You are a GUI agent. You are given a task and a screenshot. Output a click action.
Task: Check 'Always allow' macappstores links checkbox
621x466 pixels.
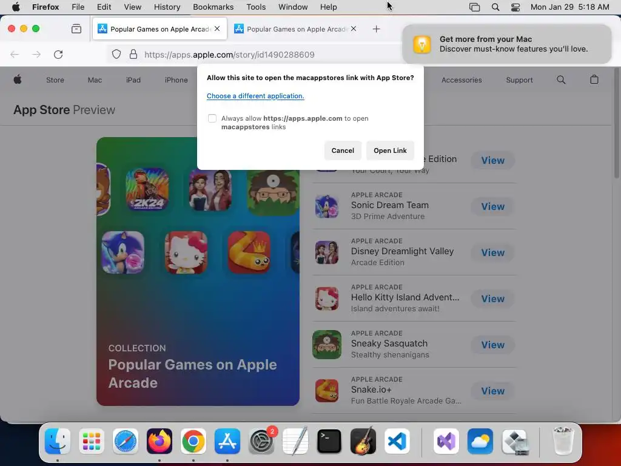pyautogui.click(x=212, y=118)
